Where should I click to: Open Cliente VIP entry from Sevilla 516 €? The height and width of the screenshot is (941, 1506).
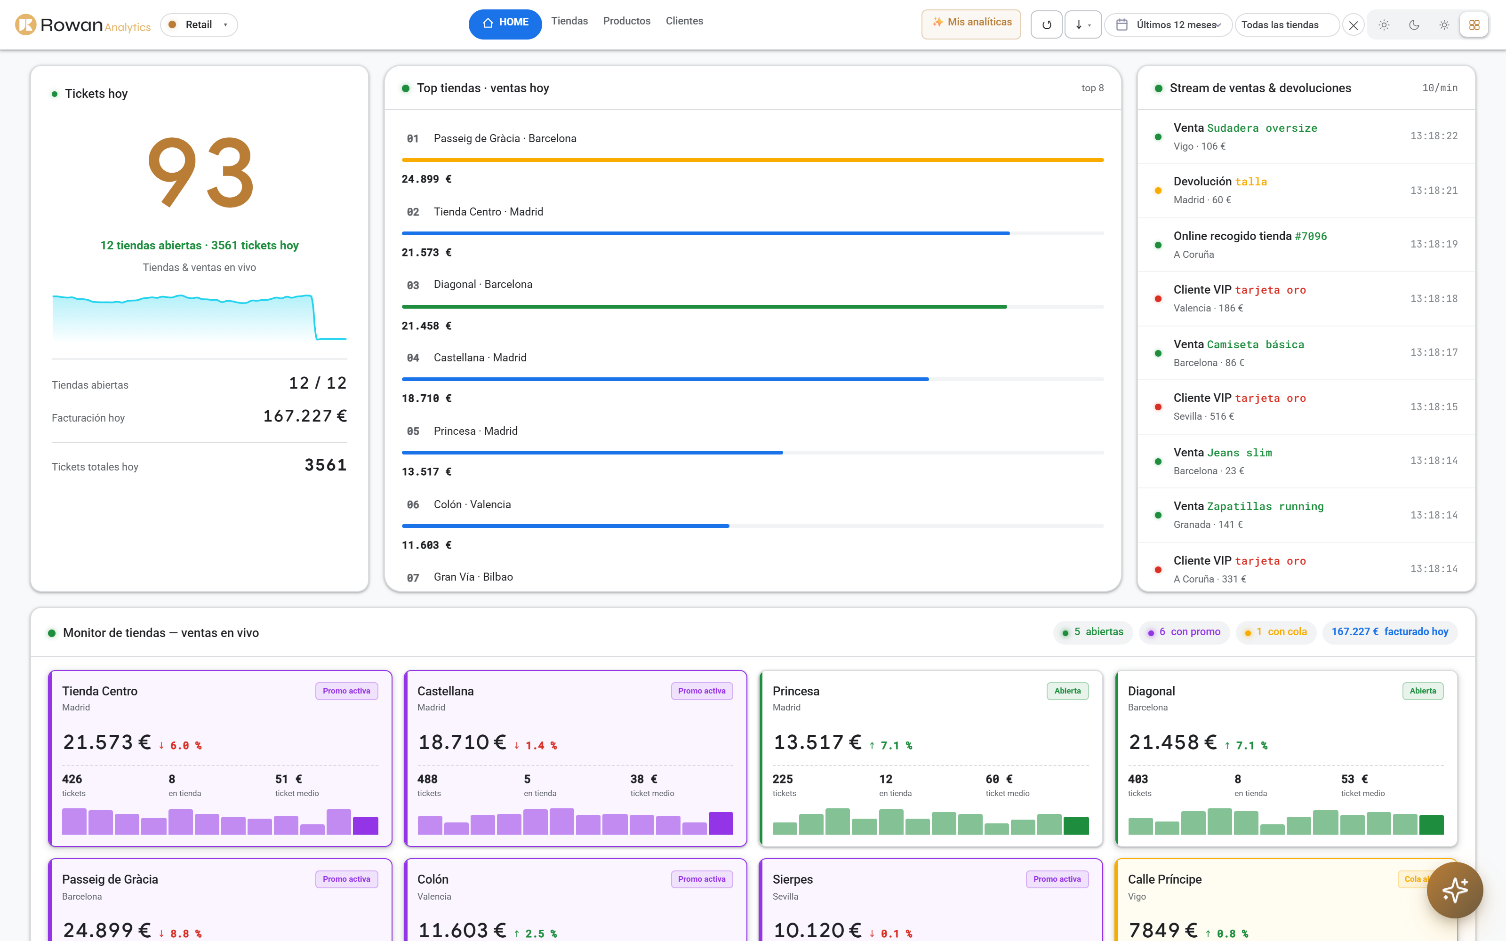click(1306, 407)
